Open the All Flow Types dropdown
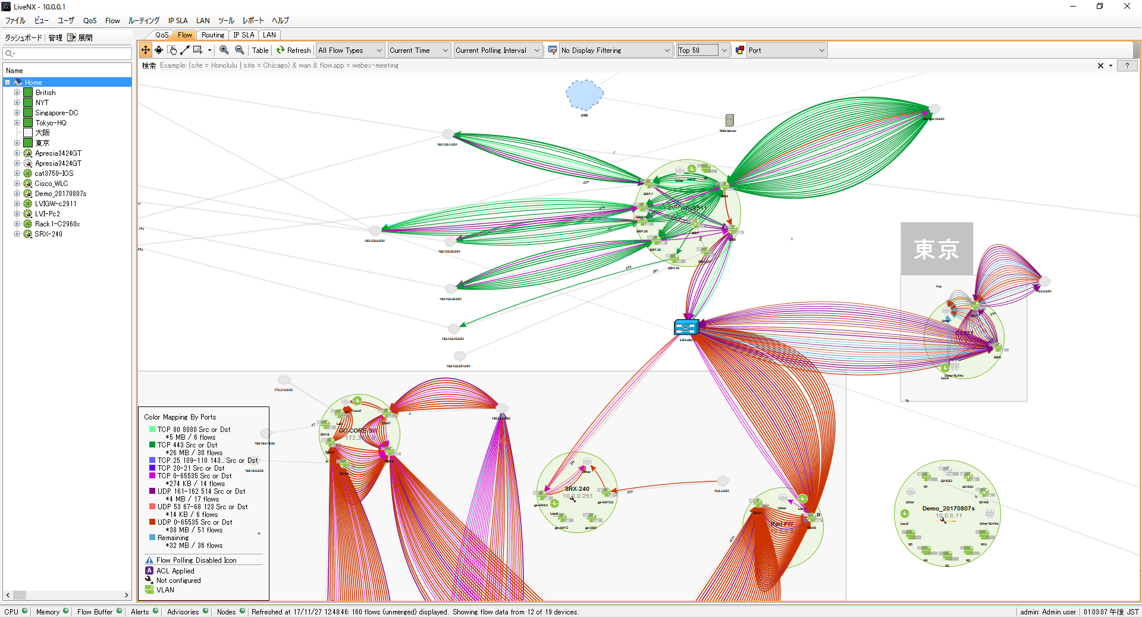The width and height of the screenshot is (1142, 618). 350,51
